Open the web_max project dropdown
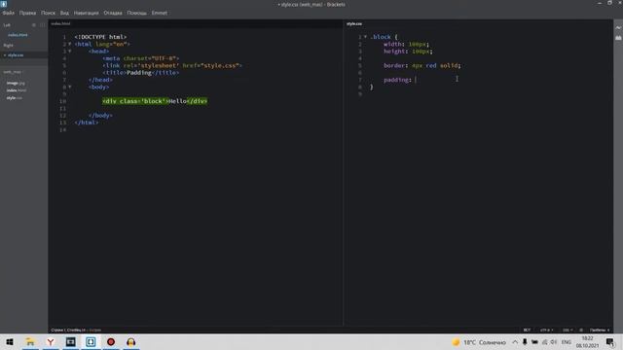The image size is (623, 350). (x=14, y=72)
